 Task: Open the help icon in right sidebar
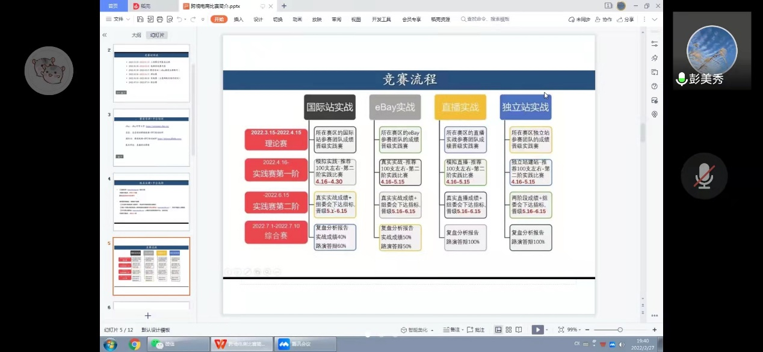tap(654, 86)
